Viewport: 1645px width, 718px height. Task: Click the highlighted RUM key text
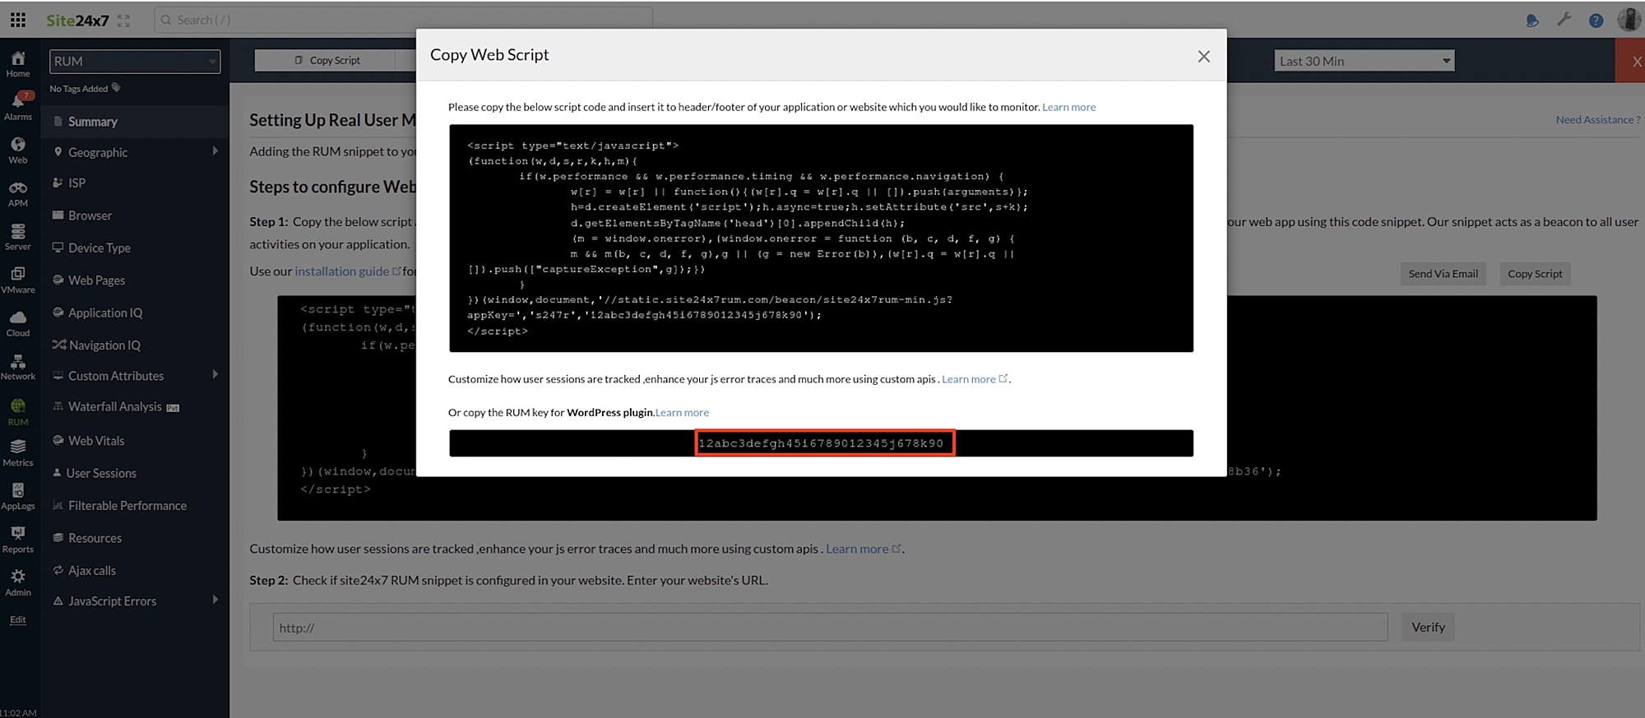click(824, 443)
